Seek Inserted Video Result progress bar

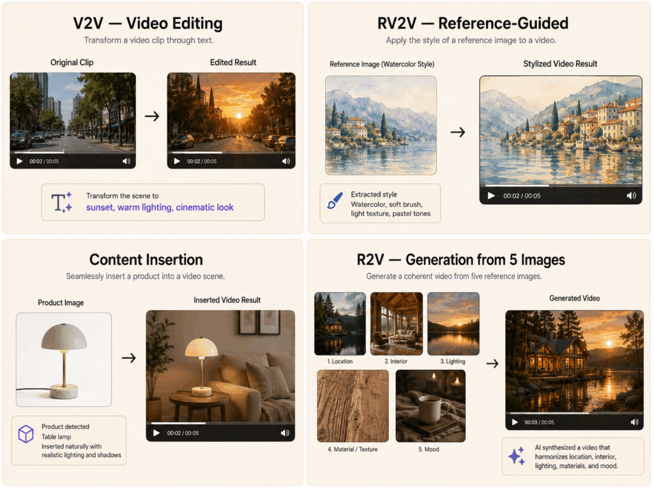click(220, 424)
